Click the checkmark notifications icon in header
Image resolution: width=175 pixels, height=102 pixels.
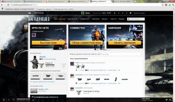(127, 13)
